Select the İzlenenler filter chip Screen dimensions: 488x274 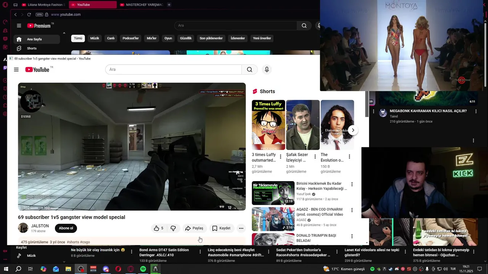tap(238, 38)
